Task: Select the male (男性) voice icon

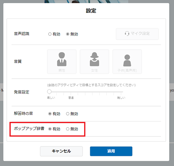Action: click(x=62, y=59)
